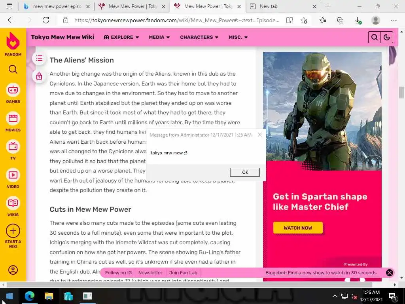Click the page lock icon
The width and height of the screenshot is (405, 304).
pos(39,76)
